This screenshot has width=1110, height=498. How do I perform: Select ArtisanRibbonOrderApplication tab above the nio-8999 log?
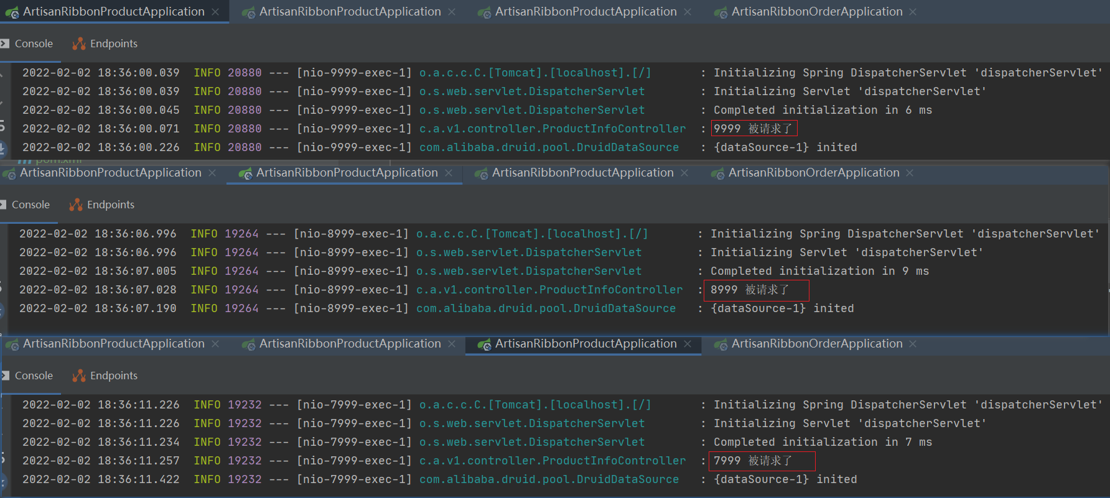coord(814,172)
